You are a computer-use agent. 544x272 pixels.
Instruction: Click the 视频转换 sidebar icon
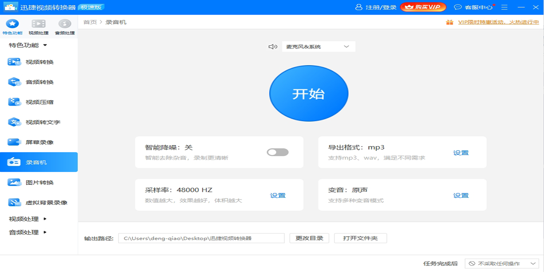15,62
